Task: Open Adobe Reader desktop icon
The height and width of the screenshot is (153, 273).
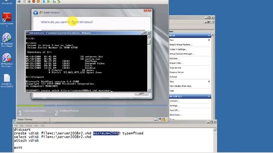Action: coord(7,20)
